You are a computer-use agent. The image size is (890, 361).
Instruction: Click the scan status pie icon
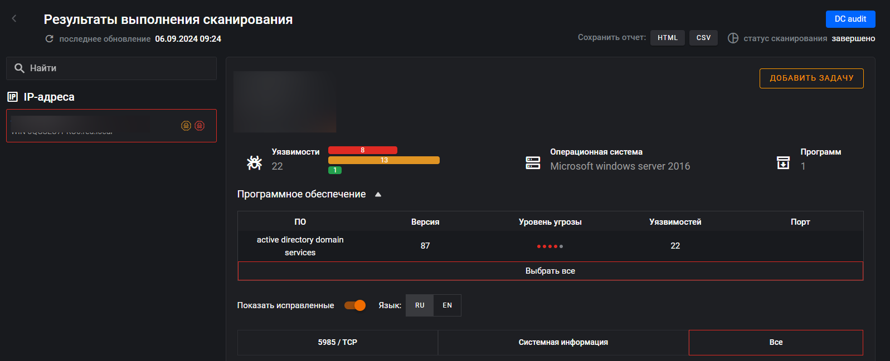[733, 38]
